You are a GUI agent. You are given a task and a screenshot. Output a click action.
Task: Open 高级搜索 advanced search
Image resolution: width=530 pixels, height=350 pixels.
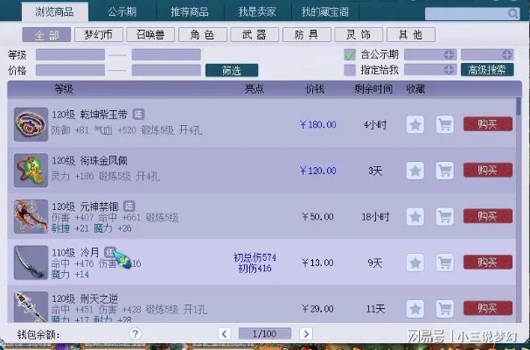487,70
